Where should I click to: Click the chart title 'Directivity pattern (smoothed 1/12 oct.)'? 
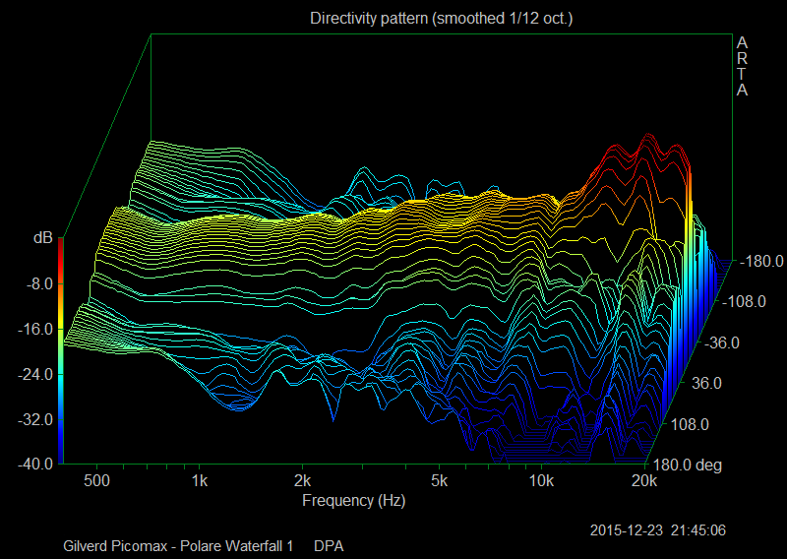441,19
